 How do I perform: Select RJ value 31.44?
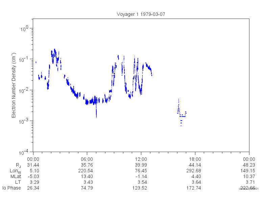pos(33,165)
